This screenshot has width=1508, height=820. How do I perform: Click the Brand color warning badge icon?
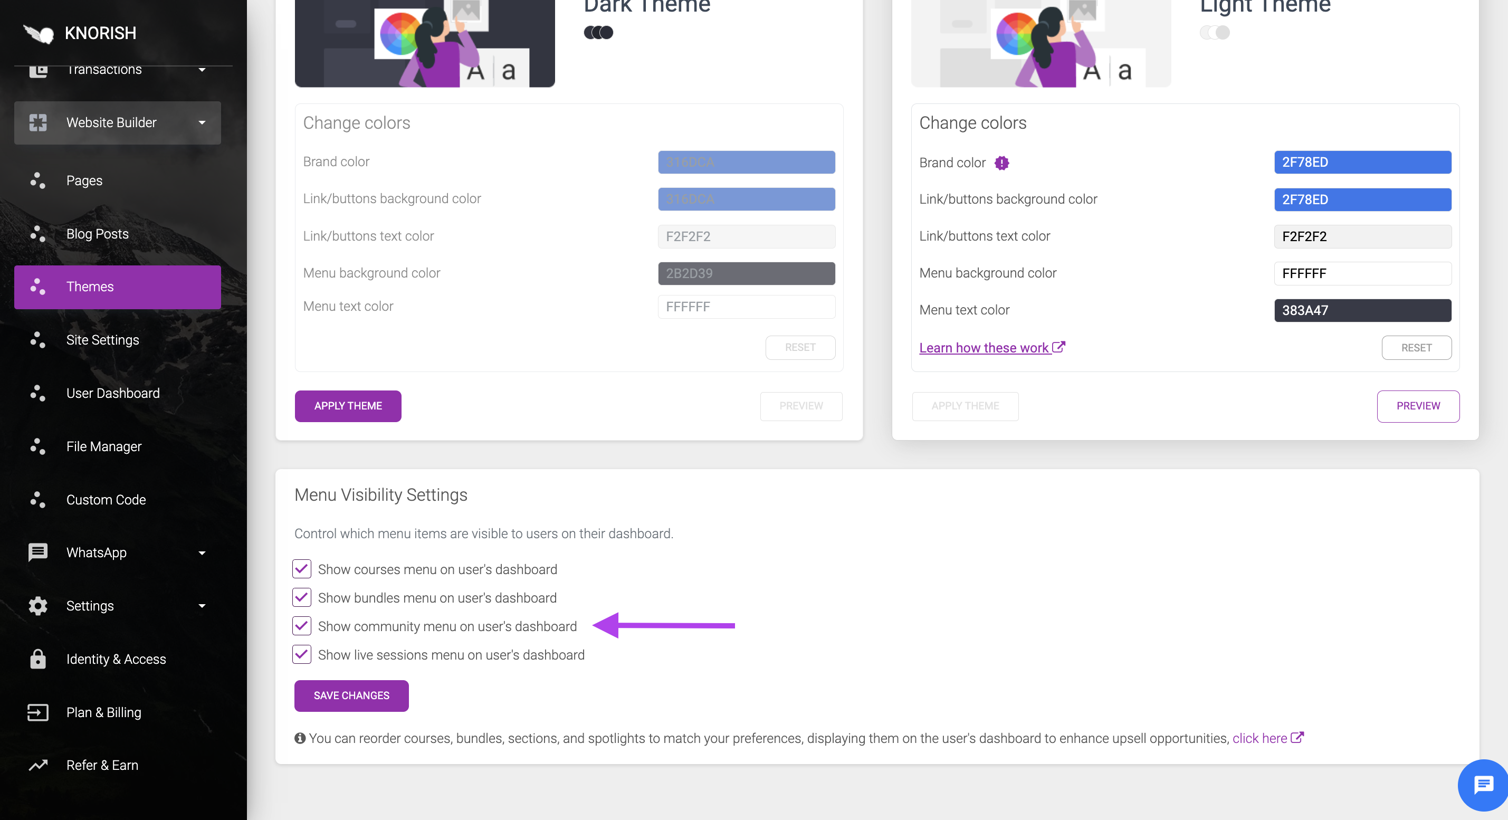1001,163
